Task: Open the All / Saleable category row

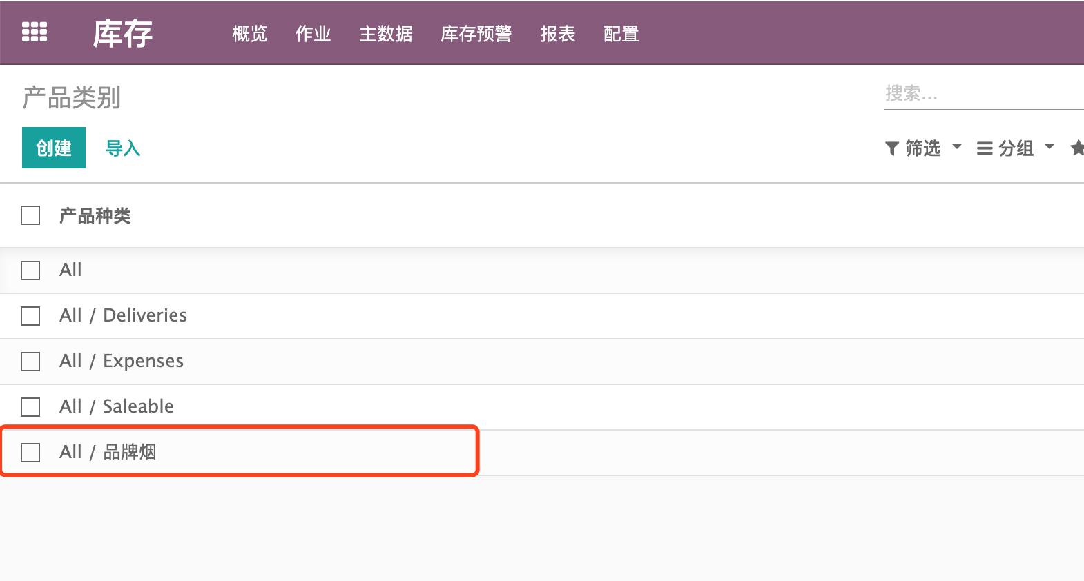Action: (x=116, y=406)
